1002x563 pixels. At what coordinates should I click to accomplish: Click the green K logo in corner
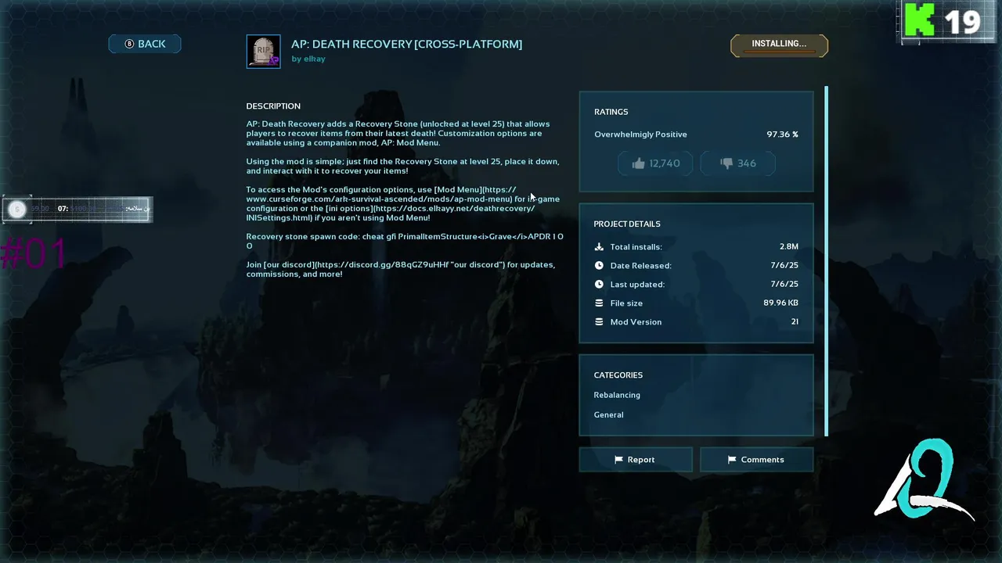pyautogui.click(x=920, y=20)
